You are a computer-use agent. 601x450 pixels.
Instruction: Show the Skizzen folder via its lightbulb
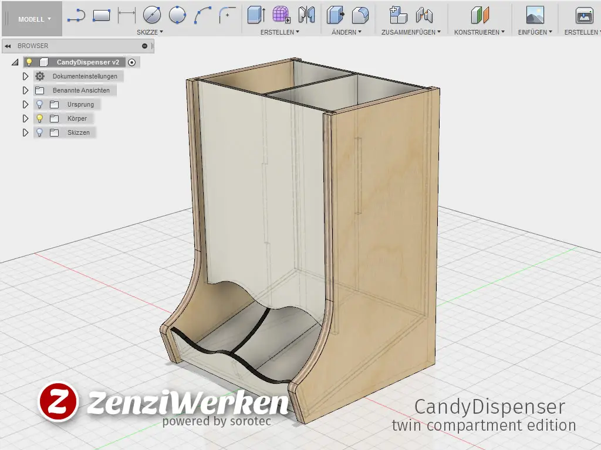tap(39, 133)
